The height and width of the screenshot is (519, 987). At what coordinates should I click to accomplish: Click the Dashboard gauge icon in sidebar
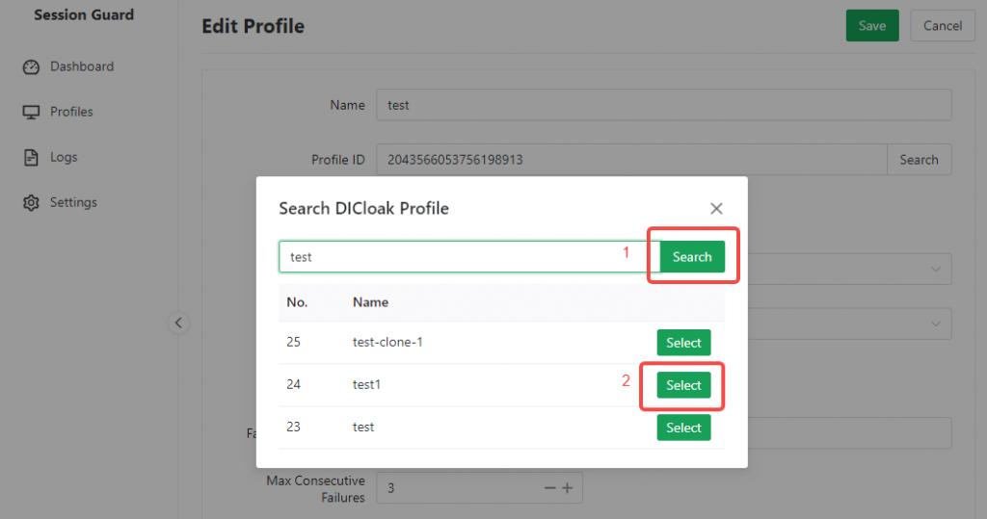[31, 66]
